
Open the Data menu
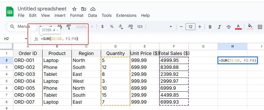pos(92,16)
